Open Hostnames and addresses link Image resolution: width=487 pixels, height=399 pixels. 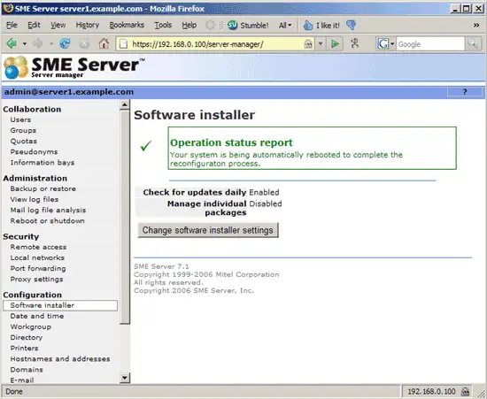pos(60,359)
